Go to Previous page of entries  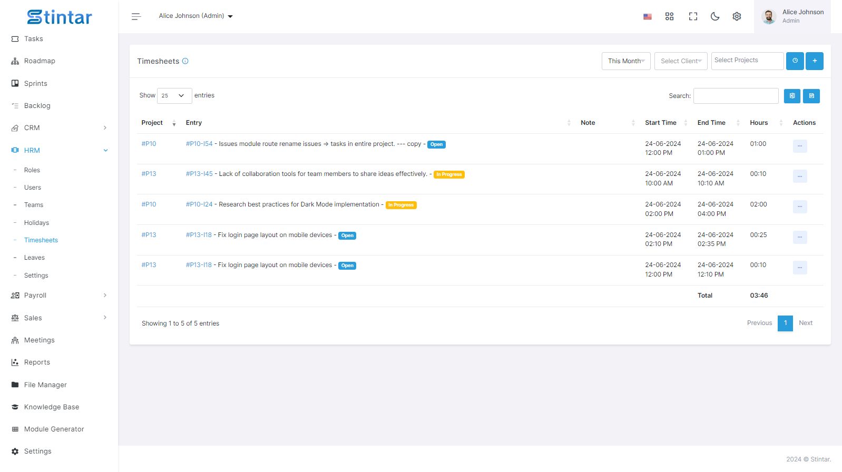tap(759, 323)
